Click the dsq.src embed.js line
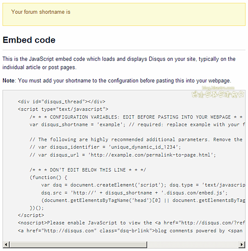Screen dimensions: 248x251 tap(134, 193)
